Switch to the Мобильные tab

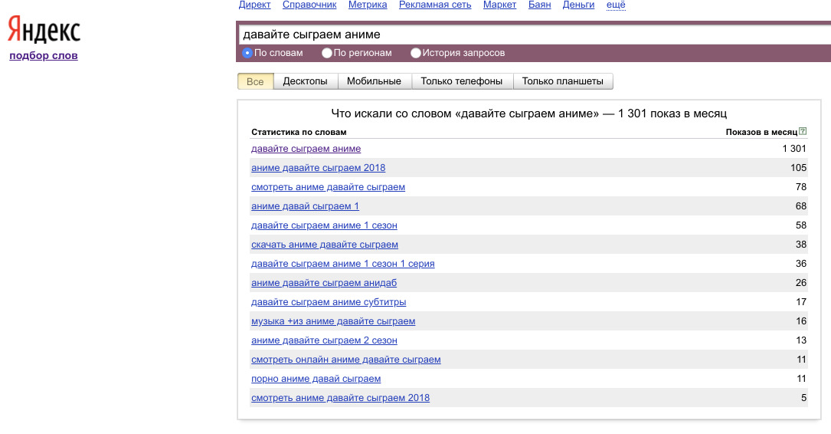tap(374, 81)
